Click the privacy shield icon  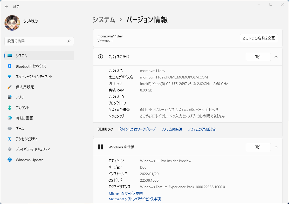coord(10,149)
